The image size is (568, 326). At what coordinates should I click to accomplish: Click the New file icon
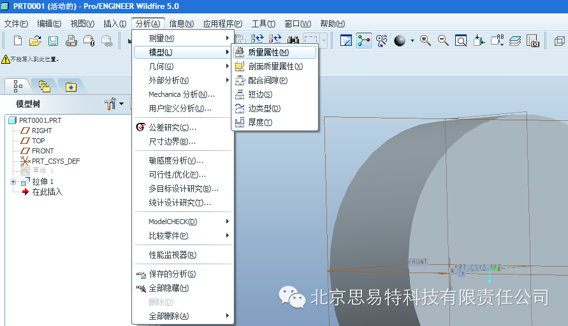point(18,41)
